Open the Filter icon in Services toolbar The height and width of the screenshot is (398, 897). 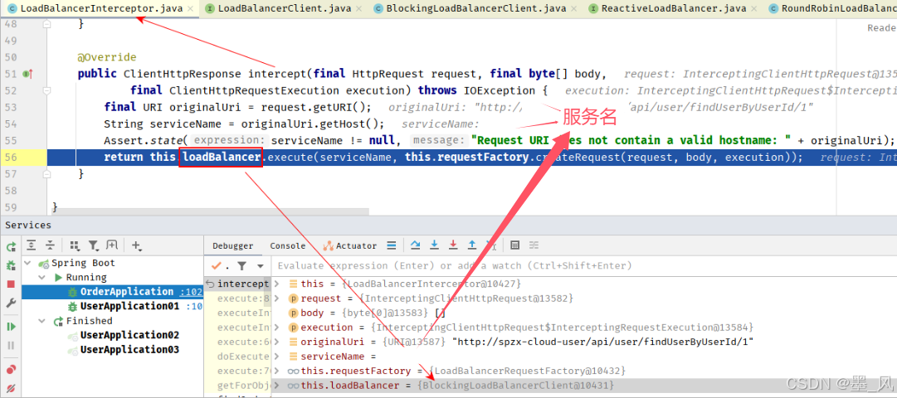click(93, 245)
